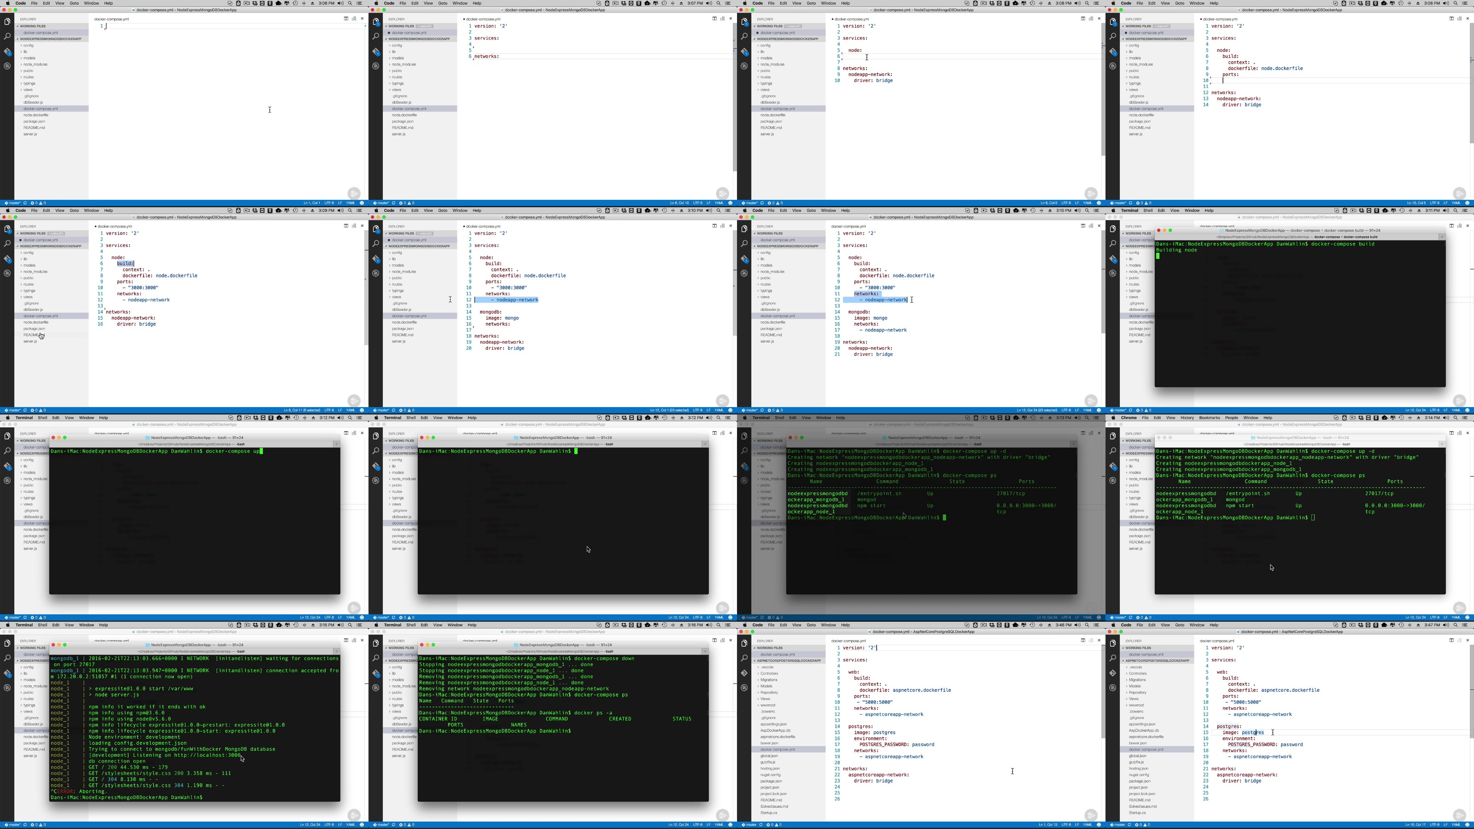Click sync icon in 3:06 PM status bar

pos(25,203)
